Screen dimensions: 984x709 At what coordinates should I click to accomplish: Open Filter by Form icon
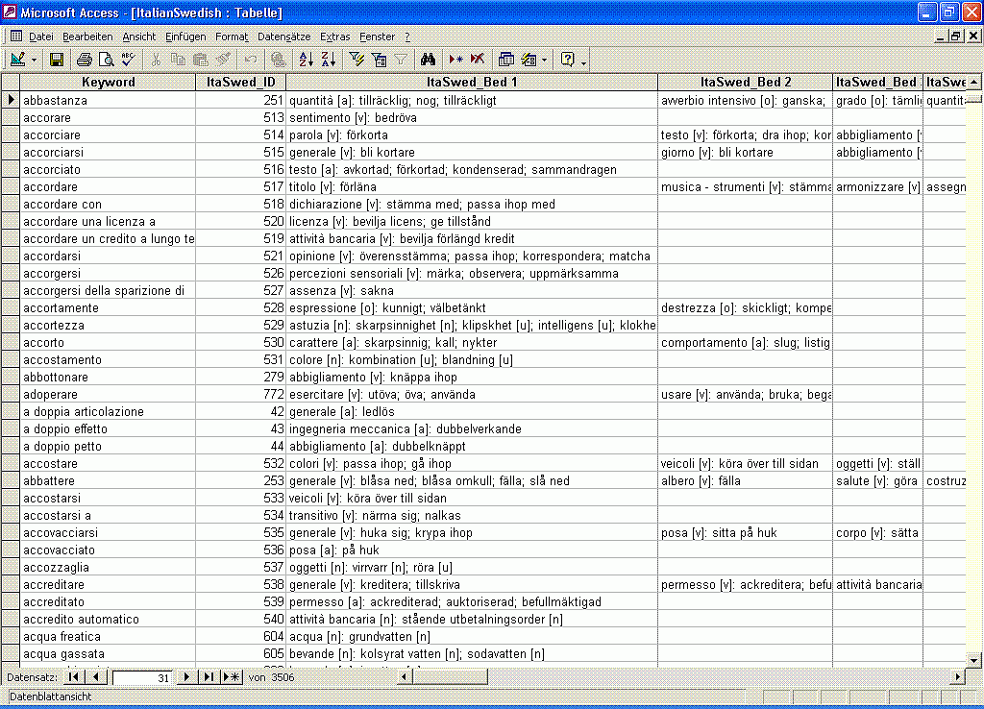pyautogui.click(x=379, y=60)
